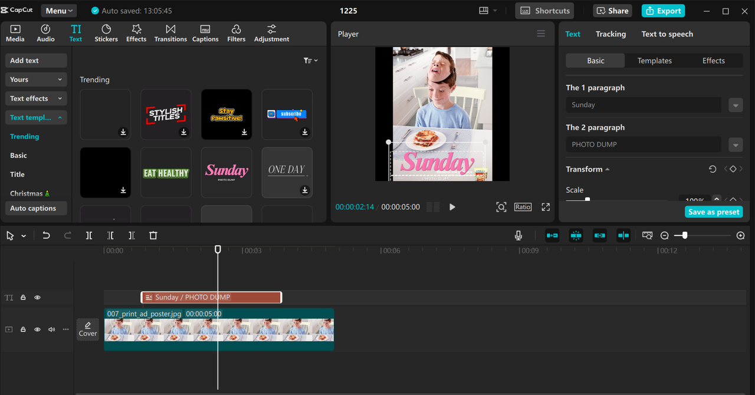Viewport: 755px width, 395px height.
Task: Expand player to fullscreen
Action: point(546,207)
